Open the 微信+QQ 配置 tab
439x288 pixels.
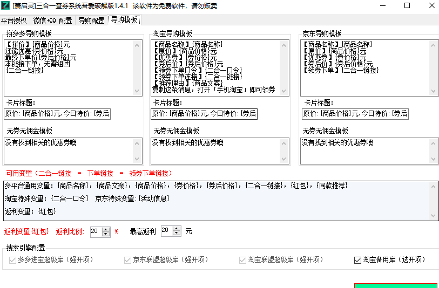click(52, 20)
